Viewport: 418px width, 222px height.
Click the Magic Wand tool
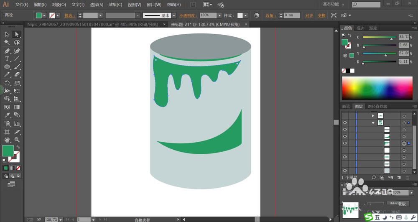pyautogui.click(x=7, y=42)
